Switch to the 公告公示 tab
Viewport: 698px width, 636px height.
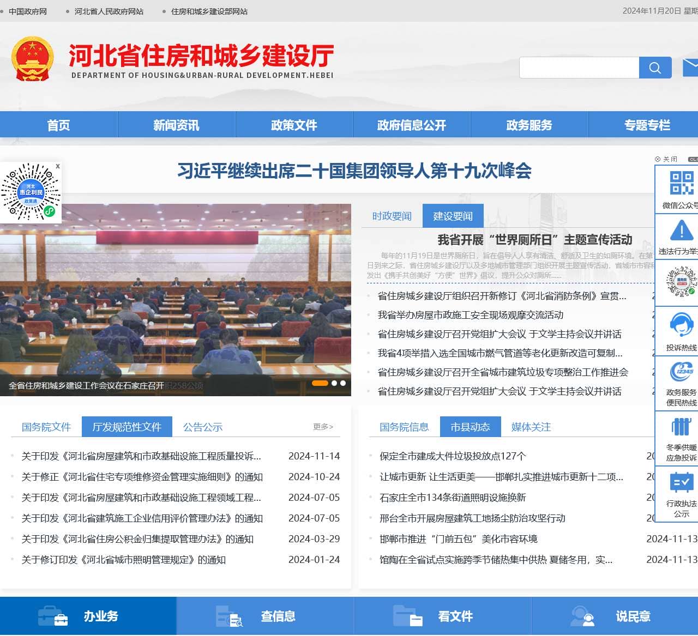[203, 427]
